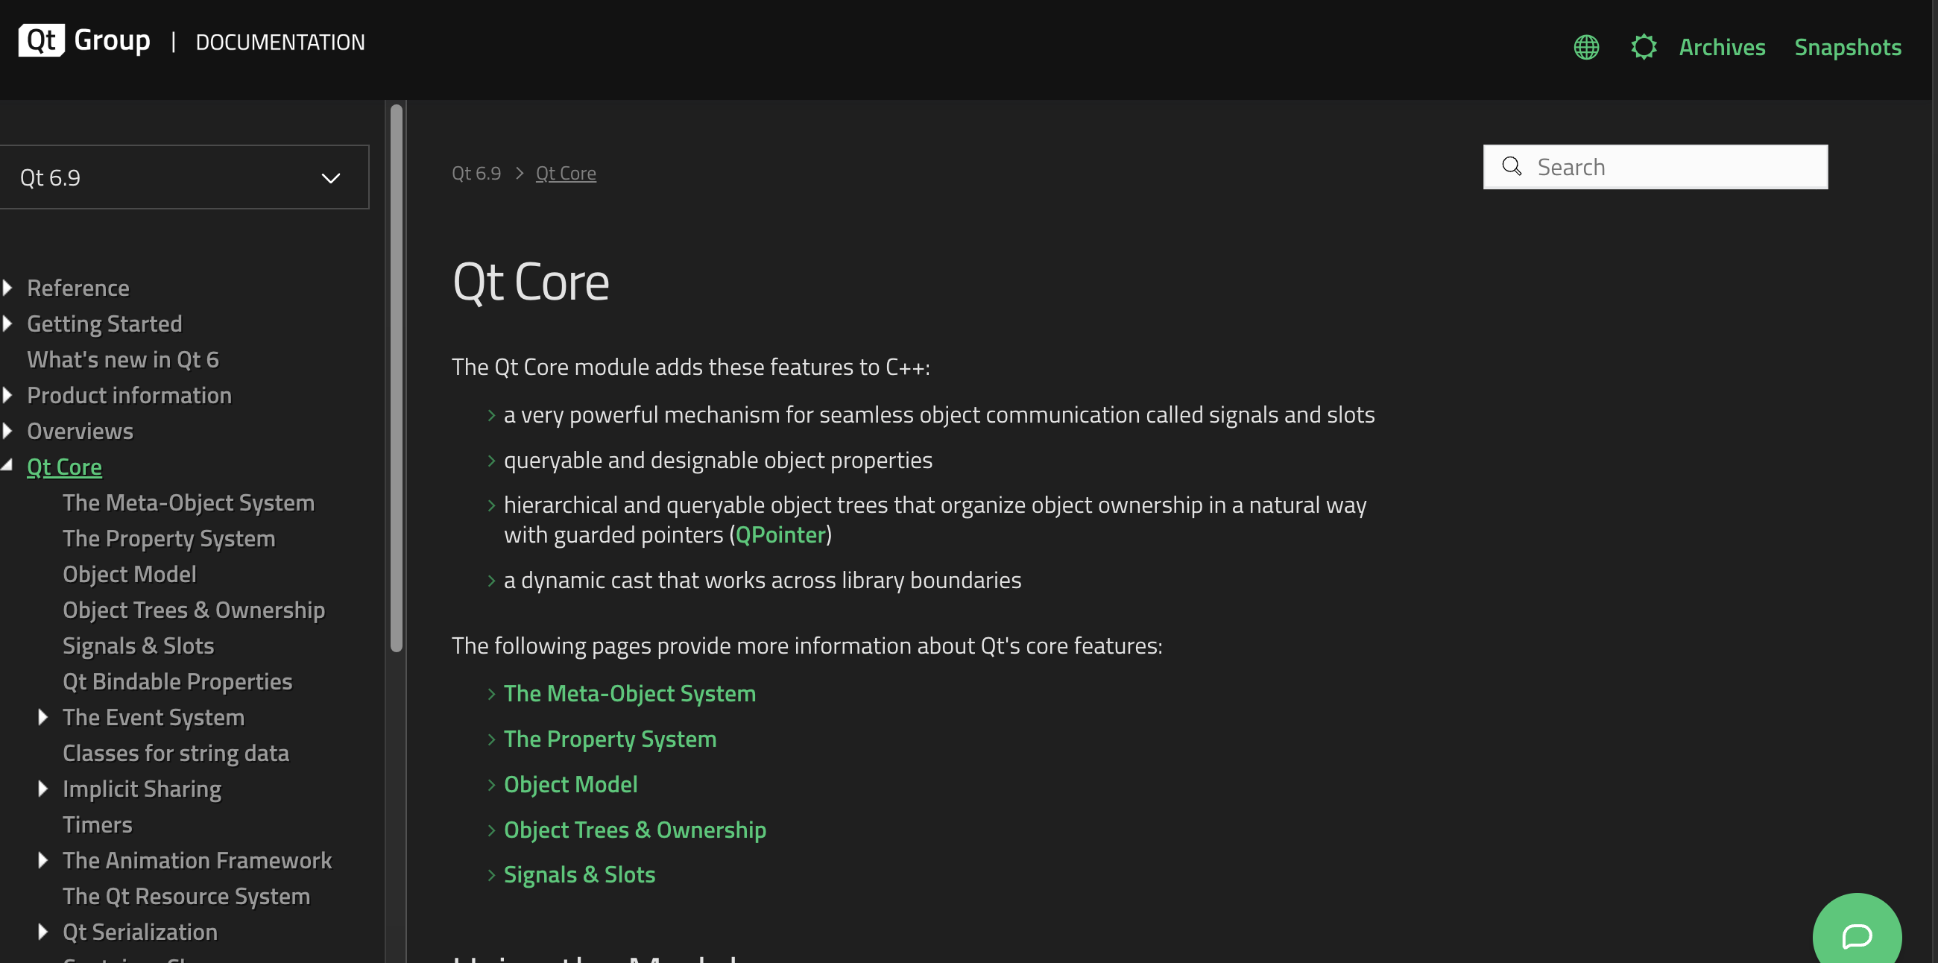The height and width of the screenshot is (963, 1938).
Task: Open the Snapshots link
Action: pyautogui.click(x=1848, y=48)
